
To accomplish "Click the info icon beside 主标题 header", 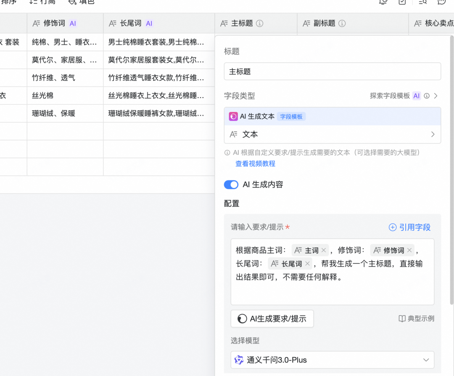I will 260,24.
